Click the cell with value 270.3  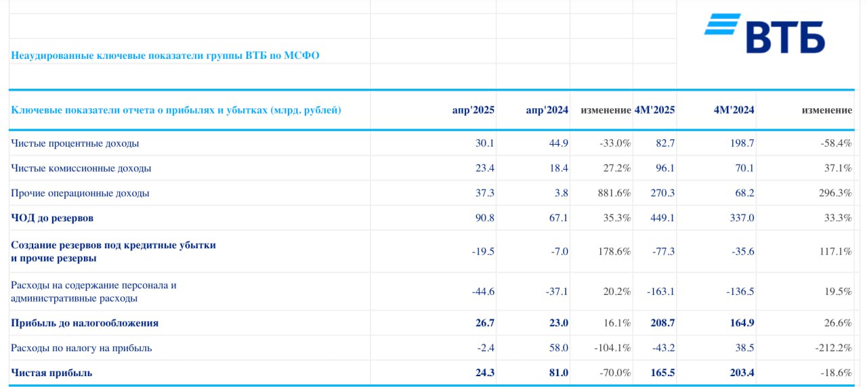(x=662, y=193)
